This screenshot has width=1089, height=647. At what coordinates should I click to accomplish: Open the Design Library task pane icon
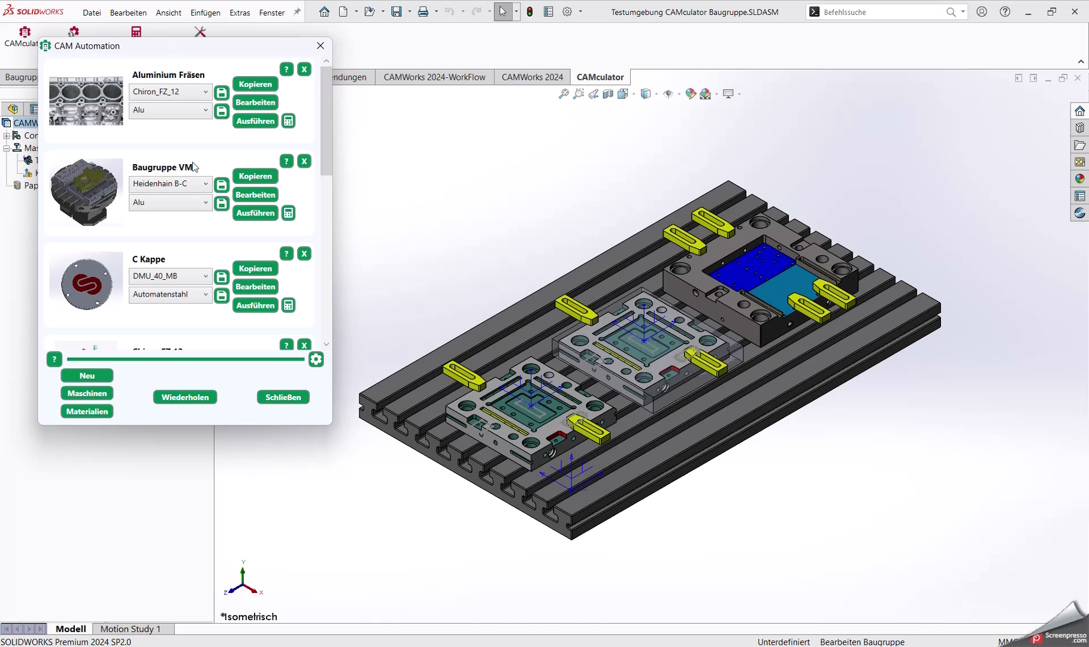click(1079, 128)
